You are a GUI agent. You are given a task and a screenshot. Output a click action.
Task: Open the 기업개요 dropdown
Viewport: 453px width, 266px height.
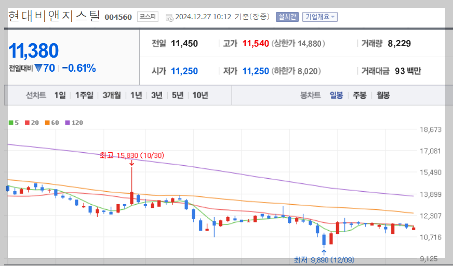click(320, 17)
